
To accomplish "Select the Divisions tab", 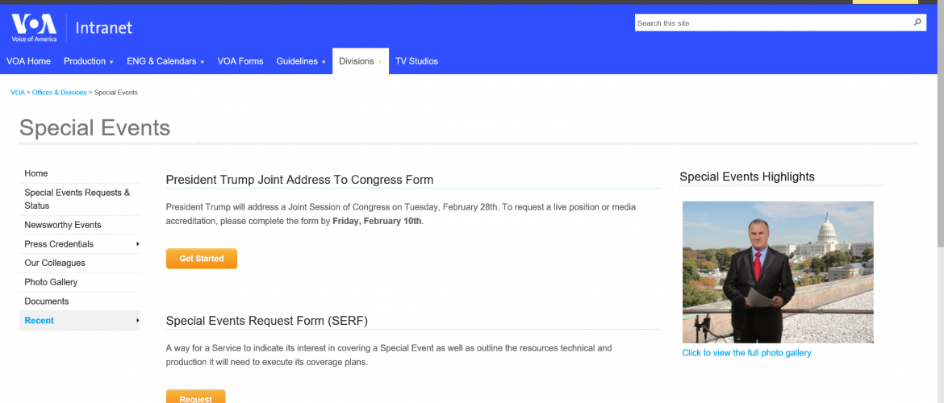I will coord(361,61).
